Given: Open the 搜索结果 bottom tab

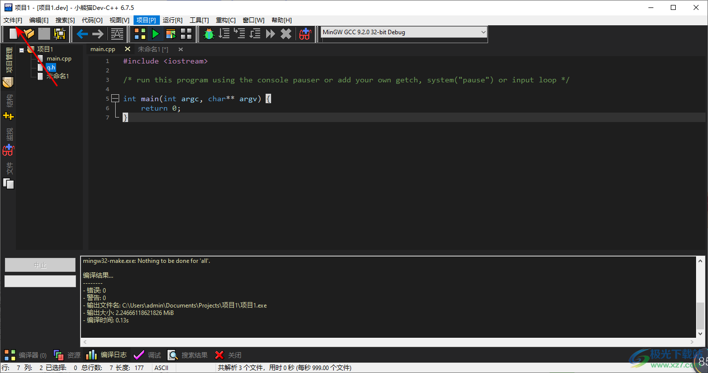Looking at the screenshot, I should [x=188, y=355].
